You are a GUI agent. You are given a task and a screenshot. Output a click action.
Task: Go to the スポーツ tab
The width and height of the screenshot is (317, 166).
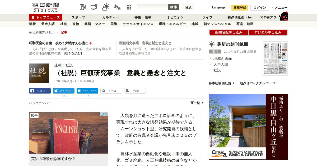click(78, 17)
